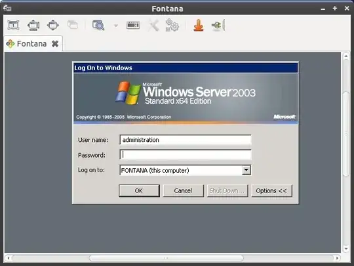
Task: Click the Options << button
Action: [271, 190]
